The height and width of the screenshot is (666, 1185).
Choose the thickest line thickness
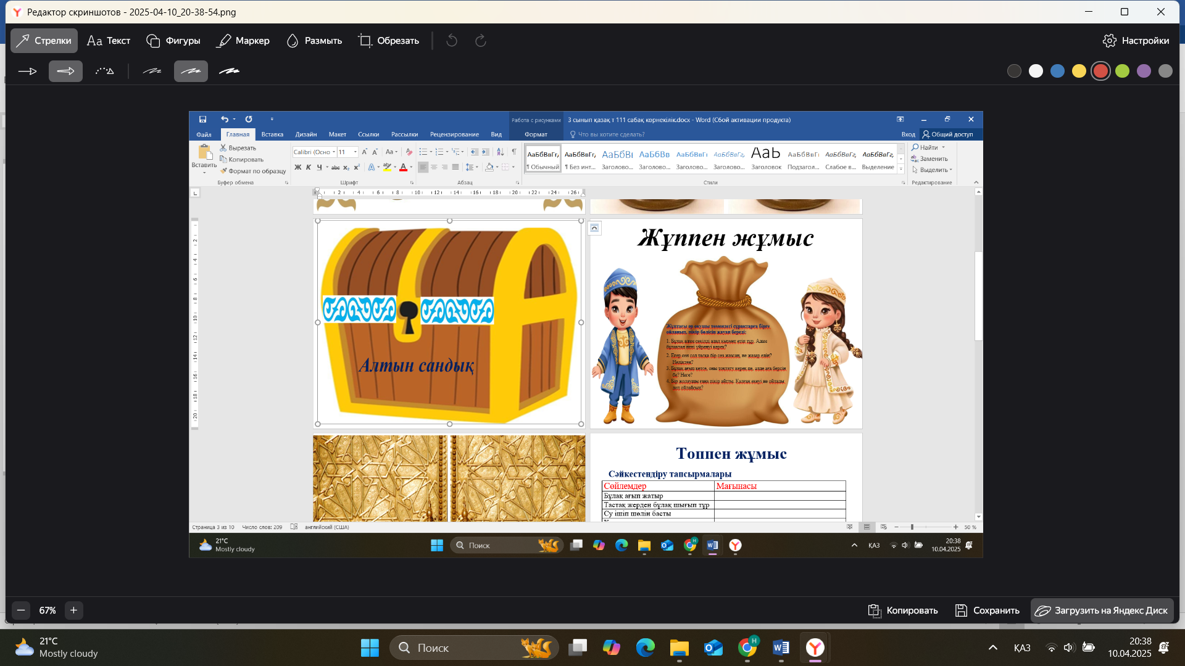230,72
